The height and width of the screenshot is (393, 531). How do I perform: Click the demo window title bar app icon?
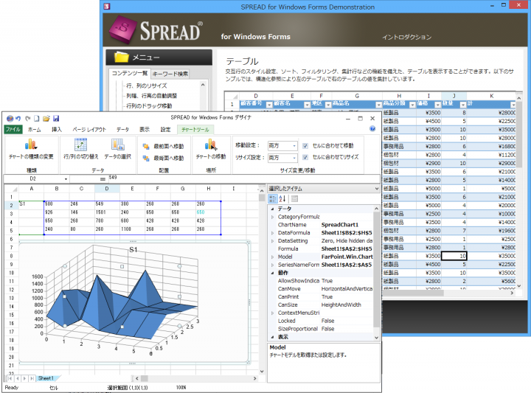tap(107, 7)
